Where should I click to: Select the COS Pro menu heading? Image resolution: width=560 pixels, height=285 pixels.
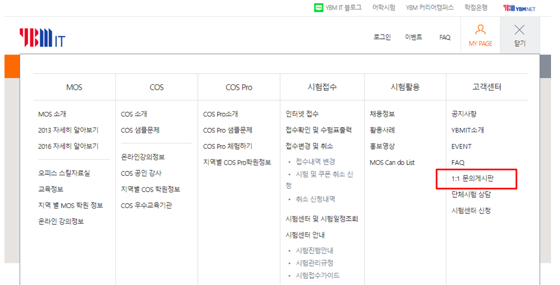point(239,87)
